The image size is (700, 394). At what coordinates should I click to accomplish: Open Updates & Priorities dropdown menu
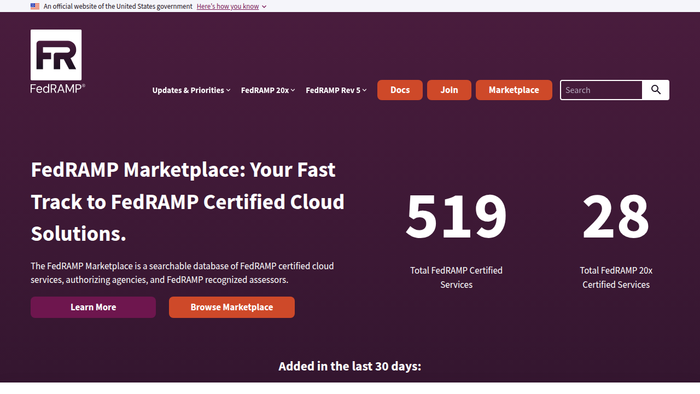[x=191, y=90]
